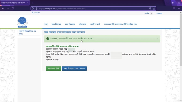This screenshot has height=102, width=182.
Task: Open মৃত্যু নিবন্ধন menu
Action: coord(70,24)
